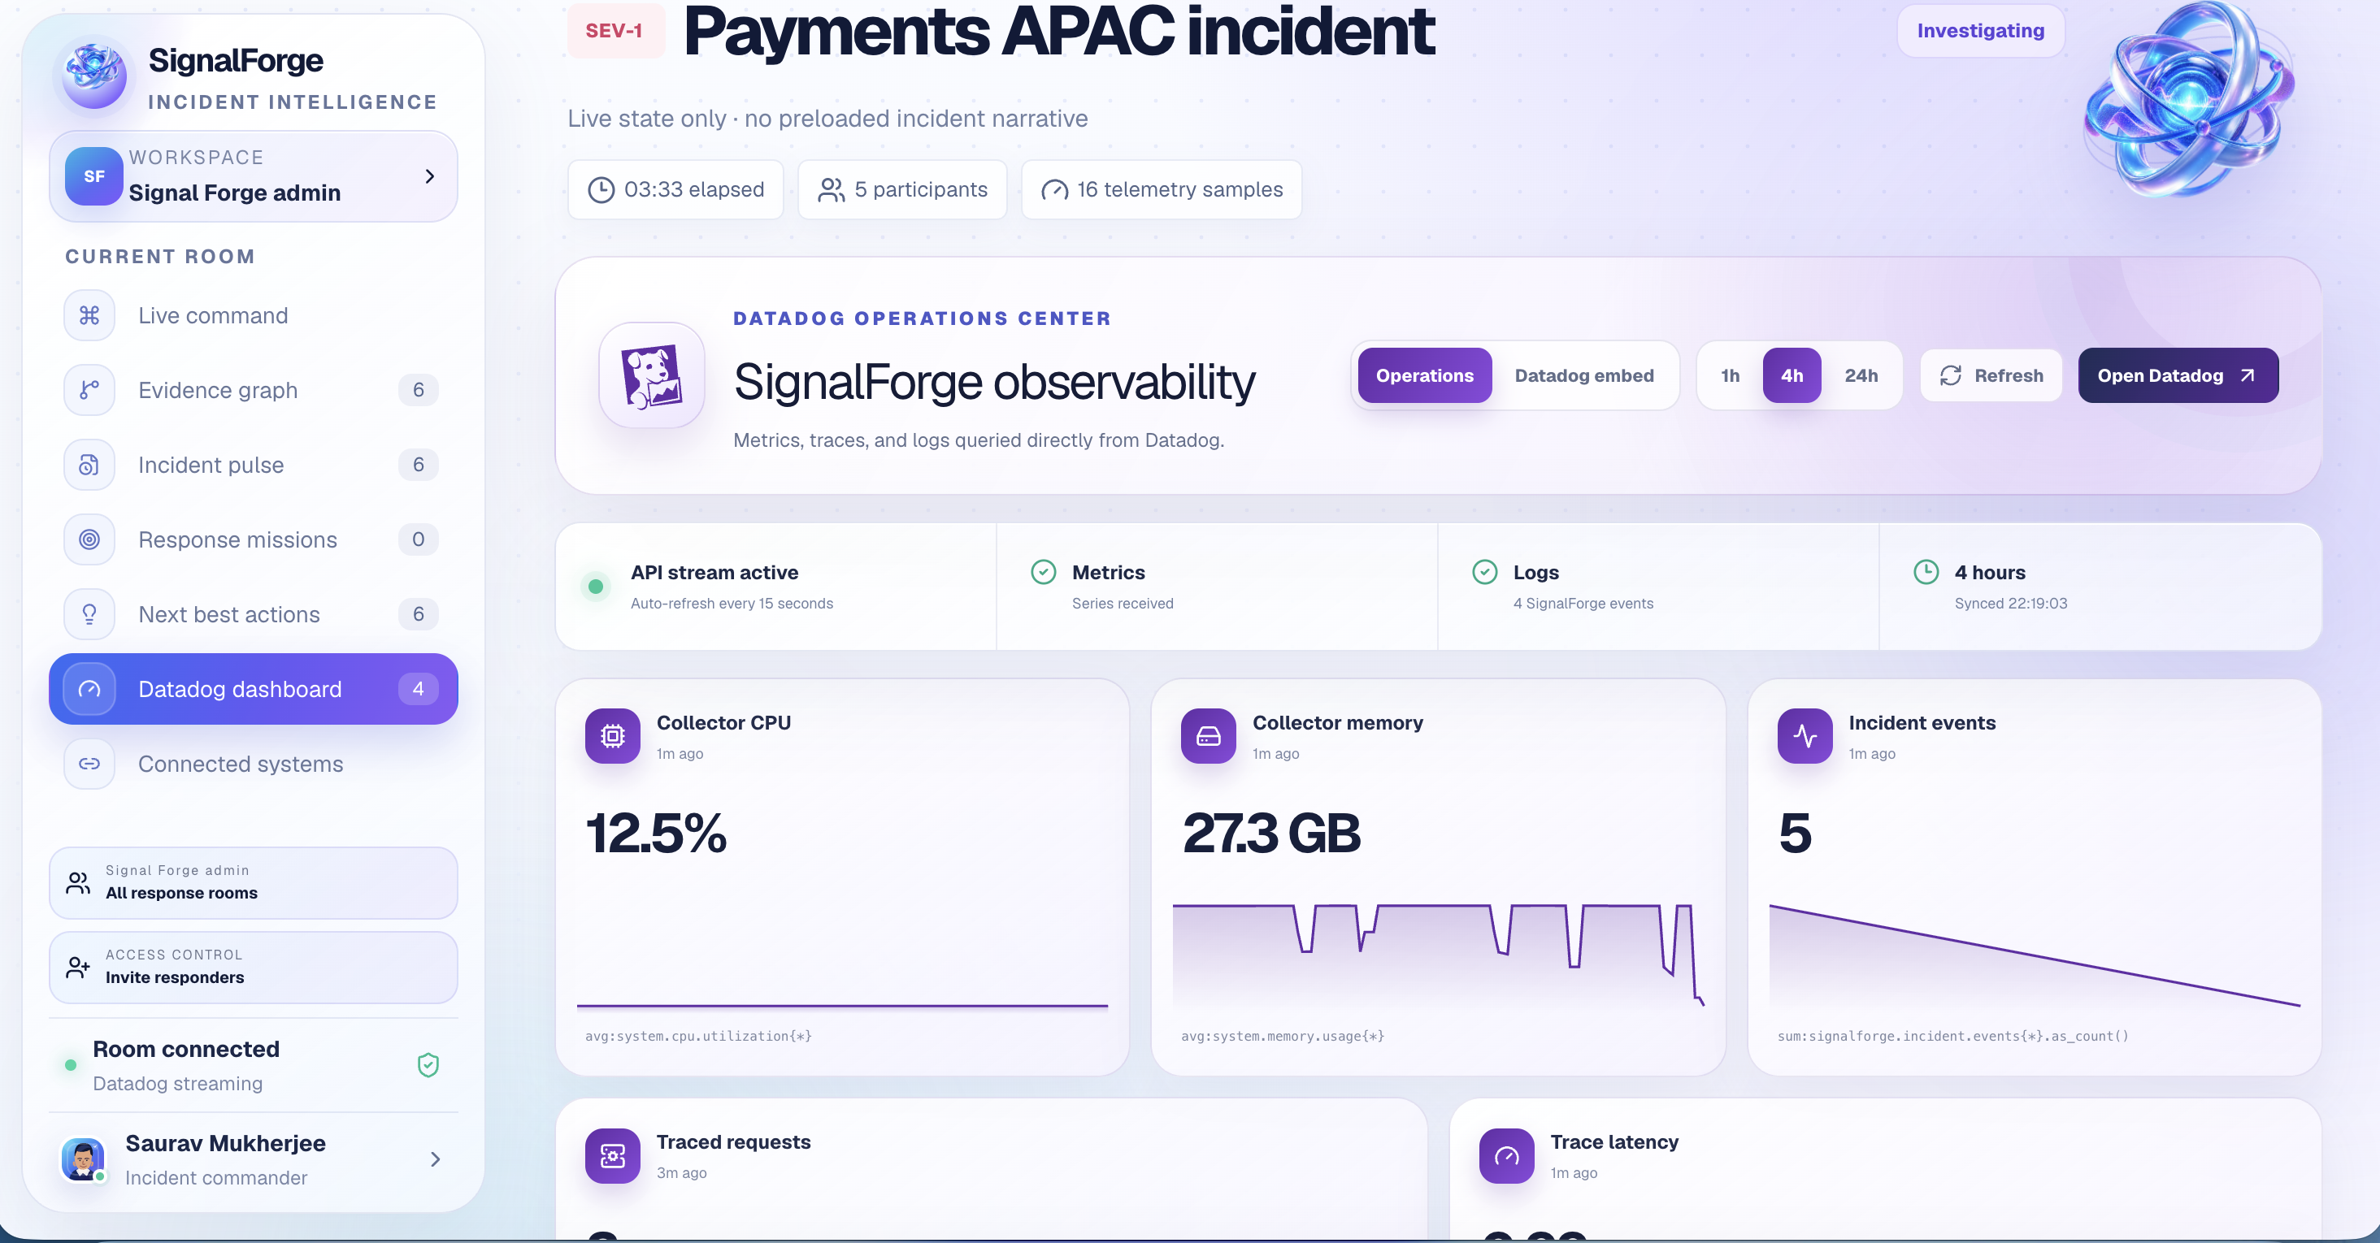Click the Collector CPU chip icon
Viewport: 2380px width, 1243px height.
[x=613, y=736]
